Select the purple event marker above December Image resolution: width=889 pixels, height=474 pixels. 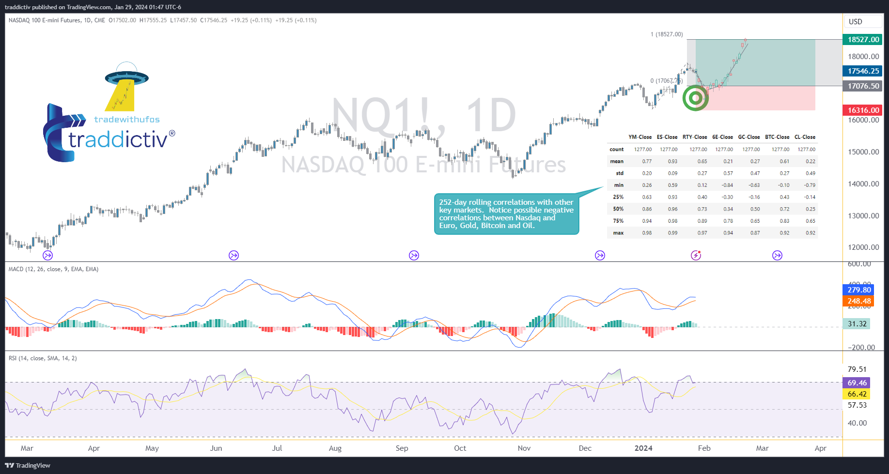600,255
